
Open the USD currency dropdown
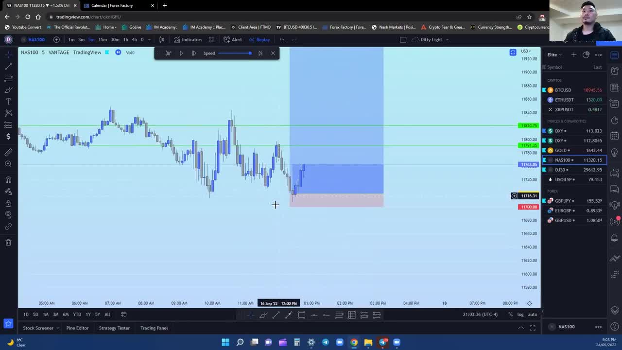[526, 51]
